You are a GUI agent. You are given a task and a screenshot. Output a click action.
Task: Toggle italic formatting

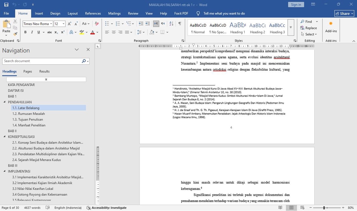[32, 32]
